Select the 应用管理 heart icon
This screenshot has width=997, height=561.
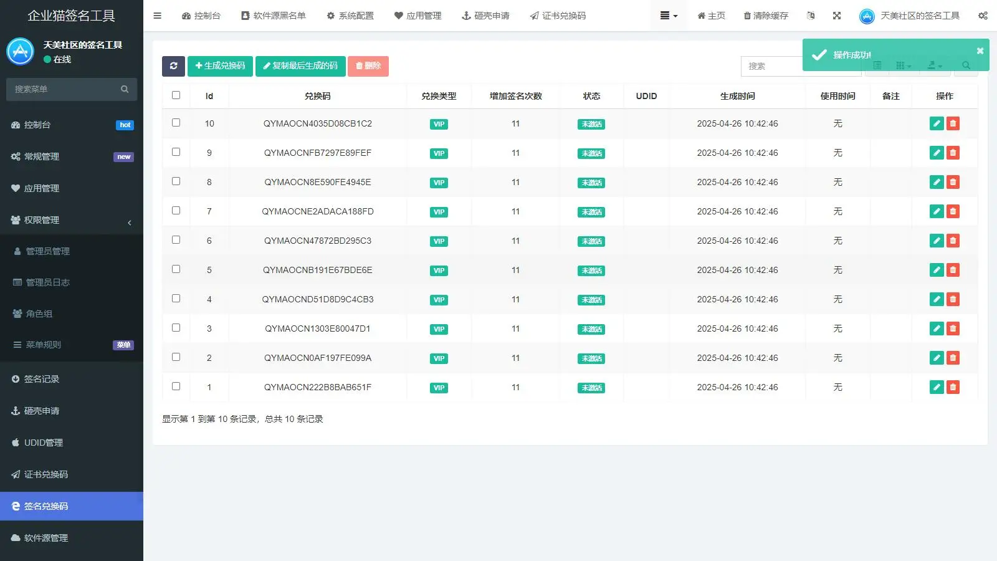tap(397, 16)
